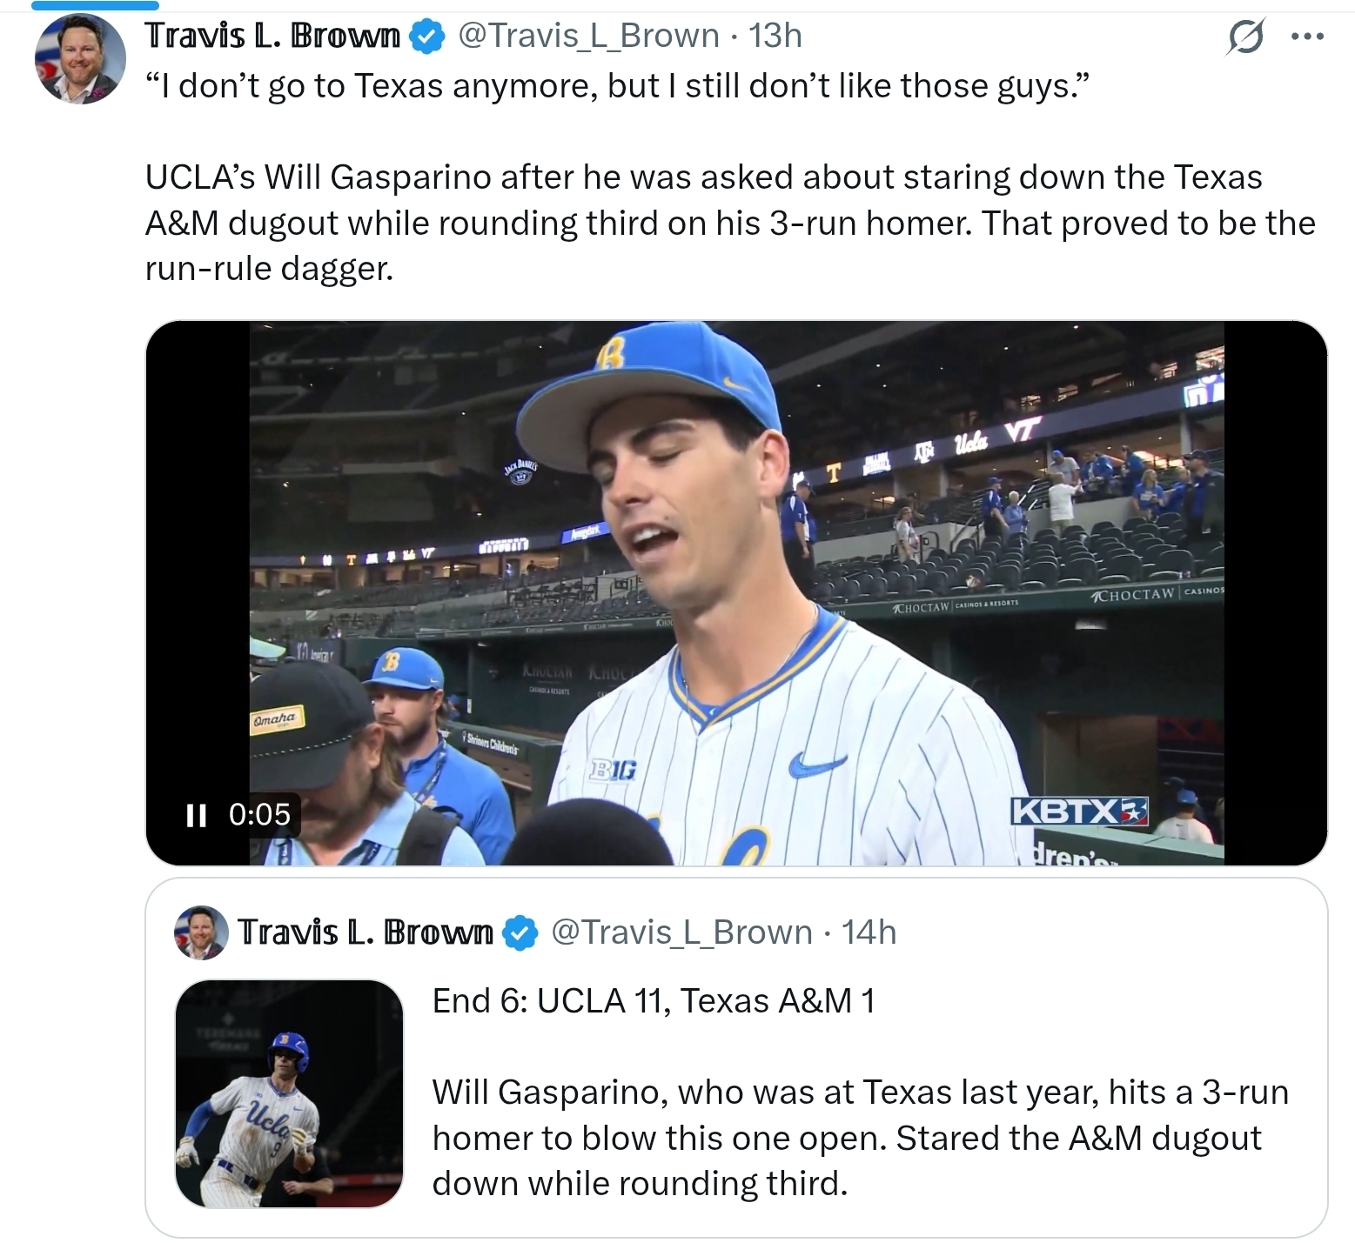Viewport: 1355px width, 1243px height.
Task: Click the KBTX watermark logo in the video
Action: click(x=1079, y=812)
